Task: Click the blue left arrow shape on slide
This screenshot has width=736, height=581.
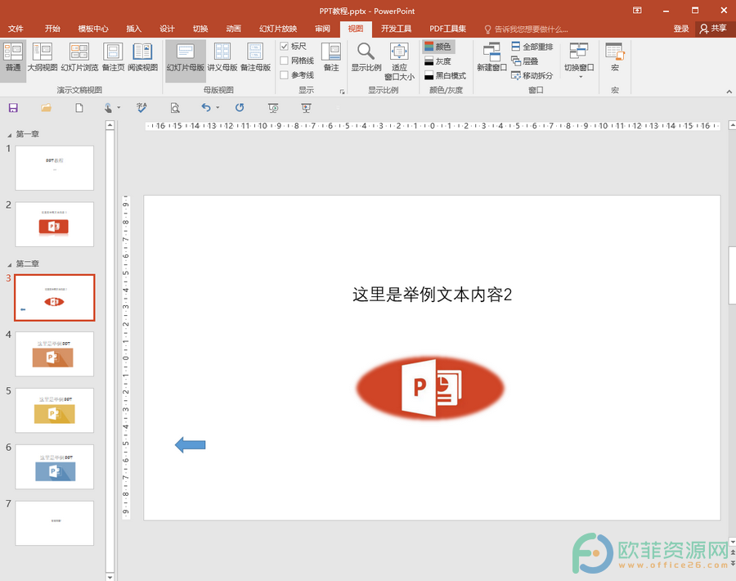Action: point(190,444)
